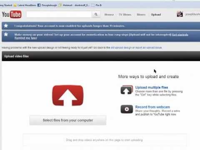Click the YouTube logo
The width and height of the screenshot is (200, 150).
(12, 14)
